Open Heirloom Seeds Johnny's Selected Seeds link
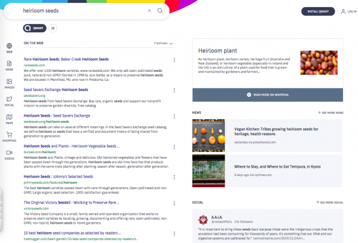The width and height of the screenshot is (358, 243). [58, 177]
